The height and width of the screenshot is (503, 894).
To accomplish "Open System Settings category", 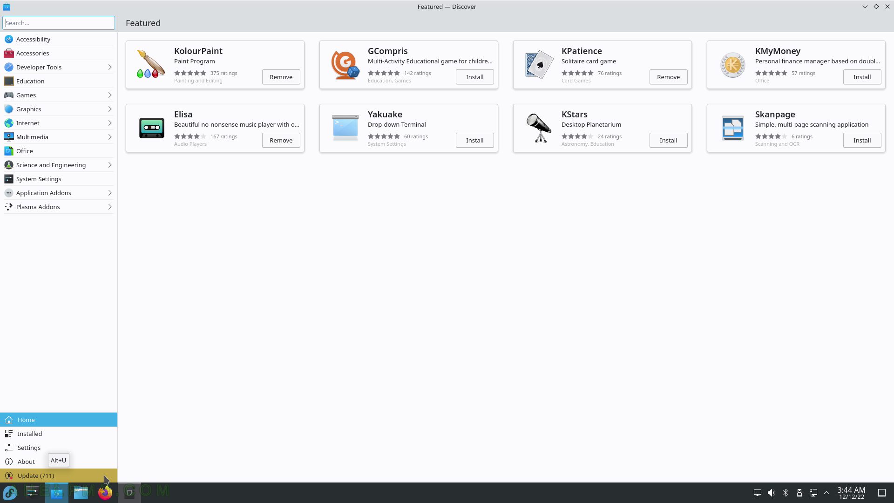I will pyautogui.click(x=59, y=179).
